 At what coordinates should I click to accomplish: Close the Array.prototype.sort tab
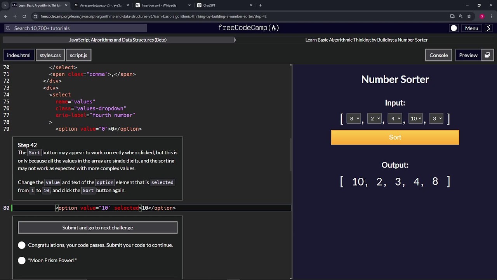tap(128, 5)
